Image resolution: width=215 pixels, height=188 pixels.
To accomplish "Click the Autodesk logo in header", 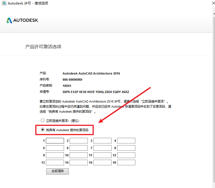I will coord(23,20).
